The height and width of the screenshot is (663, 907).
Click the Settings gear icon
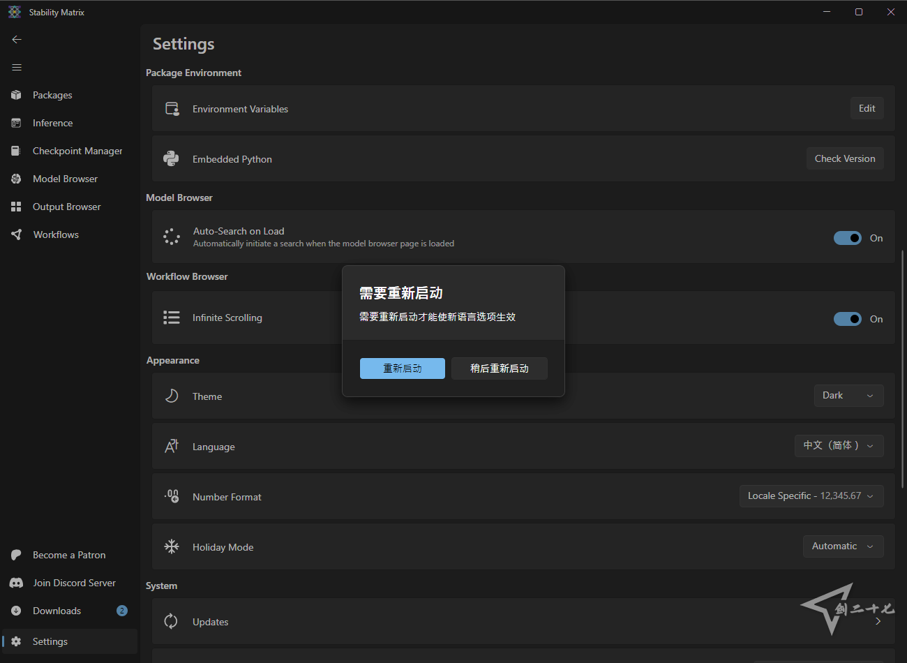point(16,641)
